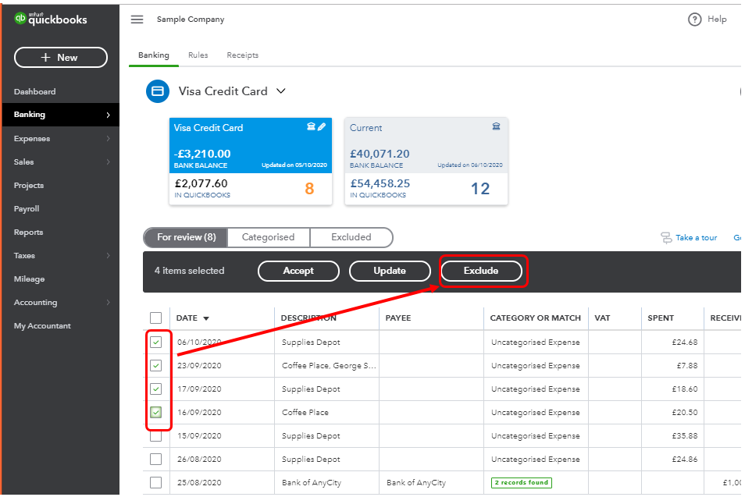Open Help via question mark icon
The height and width of the screenshot is (497, 745).
(694, 20)
